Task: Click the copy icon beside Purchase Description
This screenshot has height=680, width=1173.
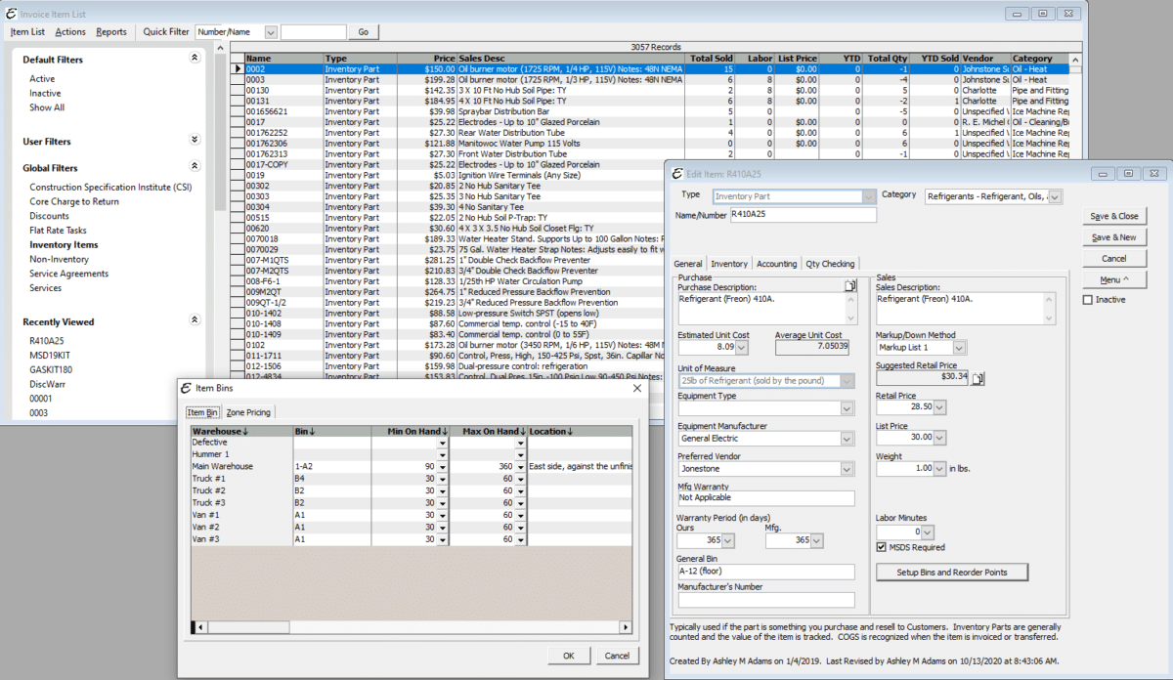Action: coord(849,284)
